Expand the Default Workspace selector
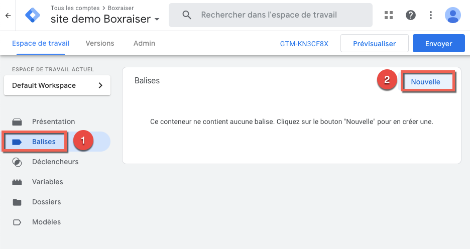 pyautogui.click(x=57, y=85)
